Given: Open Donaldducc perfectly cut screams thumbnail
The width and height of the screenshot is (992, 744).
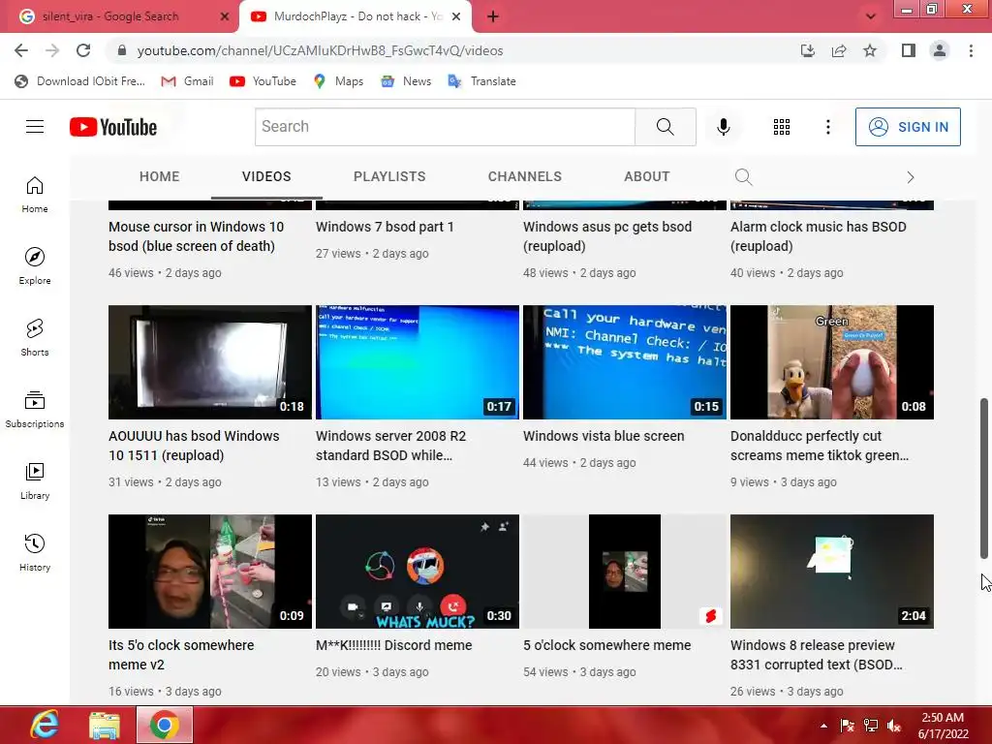Looking at the screenshot, I should (x=832, y=362).
